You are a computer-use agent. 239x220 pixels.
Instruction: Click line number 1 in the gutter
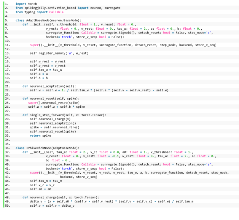coord(6,3)
